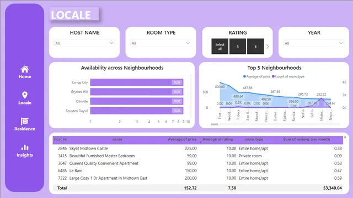353x198 pixels.
Task: Click the Private room cell
Action: 250,156
